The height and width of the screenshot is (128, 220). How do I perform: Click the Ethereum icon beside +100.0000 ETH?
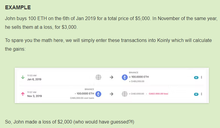tap(125, 77)
